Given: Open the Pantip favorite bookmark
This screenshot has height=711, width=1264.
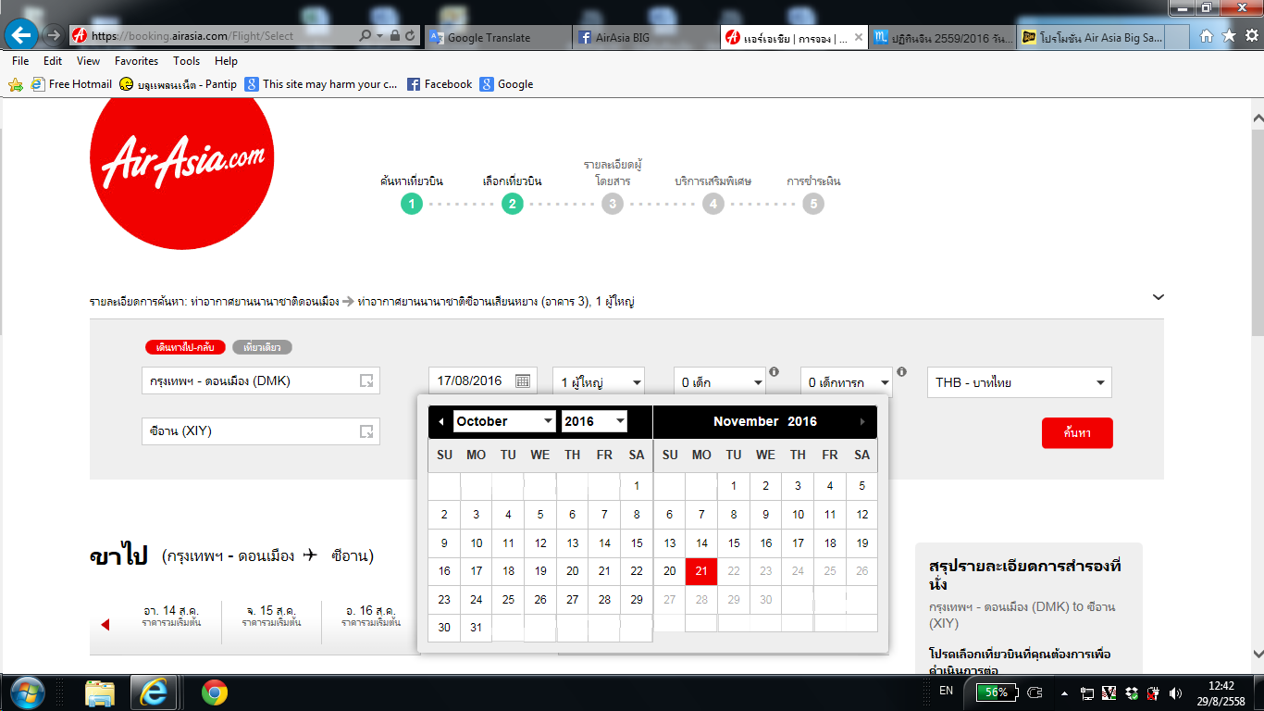Looking at the screenshot, I should pyautogui.click(x=178, y=84).
